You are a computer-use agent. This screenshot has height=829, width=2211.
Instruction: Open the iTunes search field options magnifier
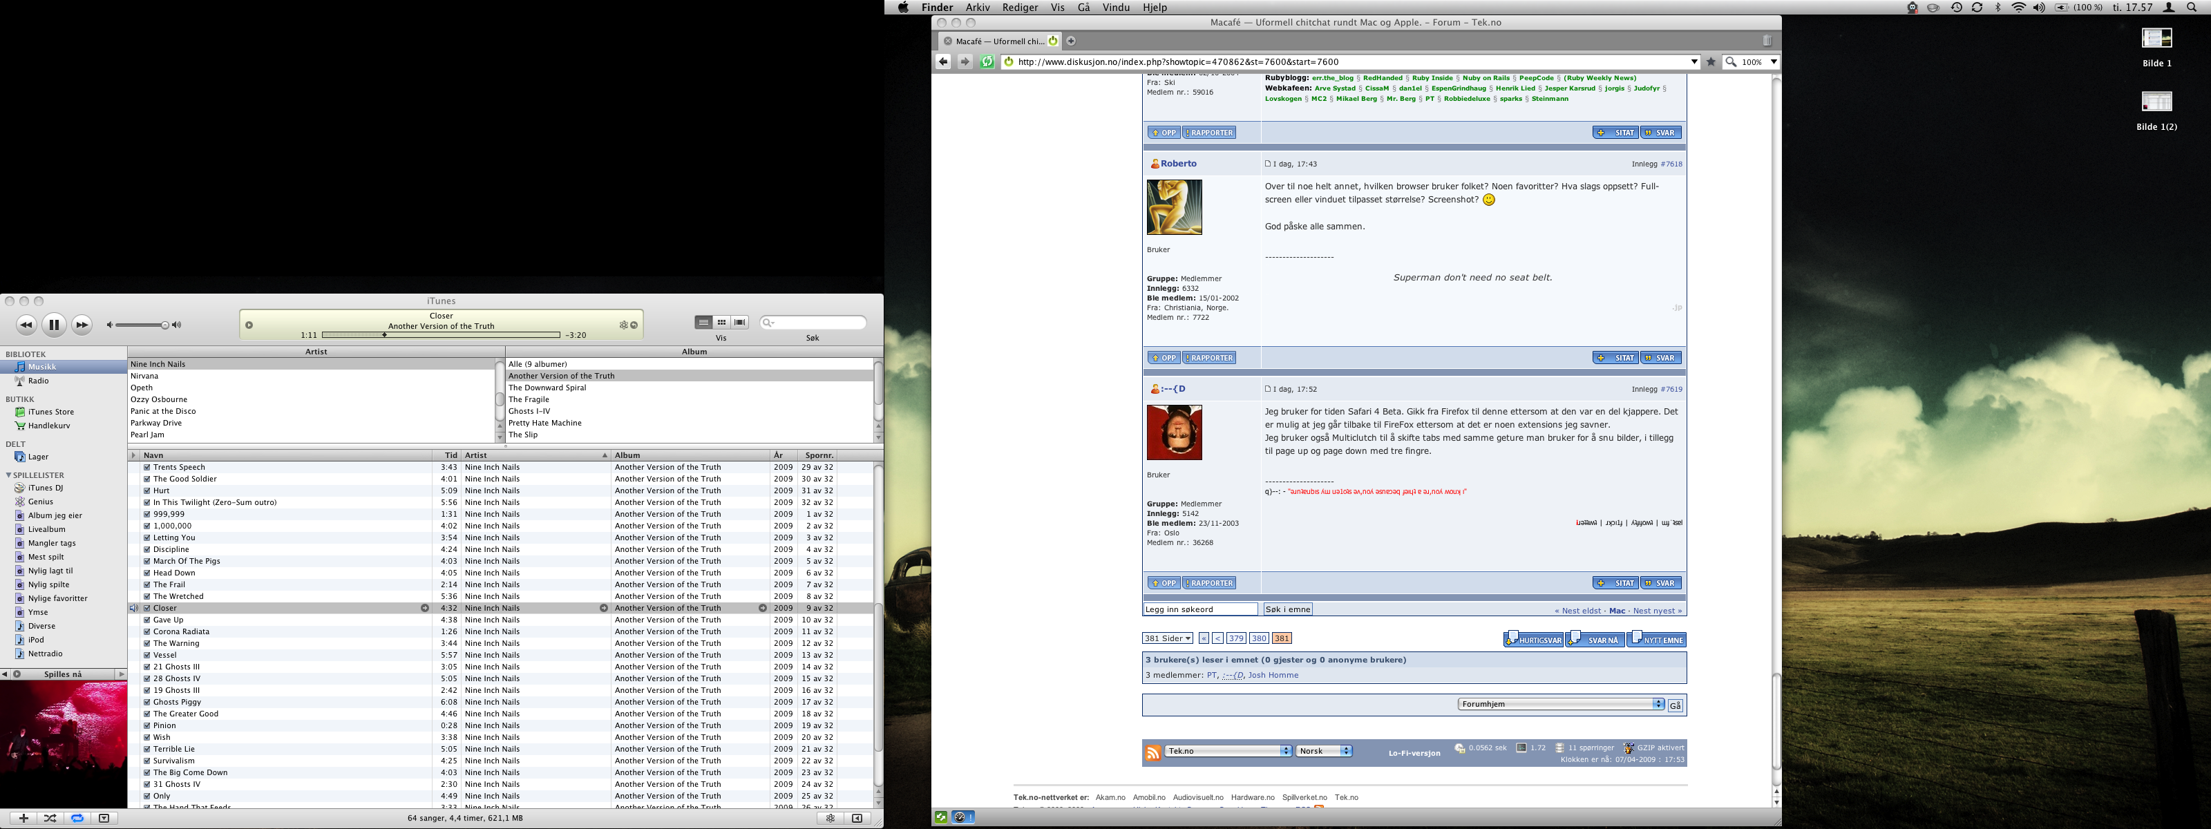(x=768, y=323)
